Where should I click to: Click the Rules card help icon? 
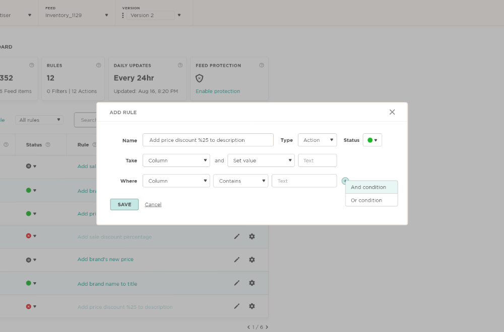click(x=98, y=65)
